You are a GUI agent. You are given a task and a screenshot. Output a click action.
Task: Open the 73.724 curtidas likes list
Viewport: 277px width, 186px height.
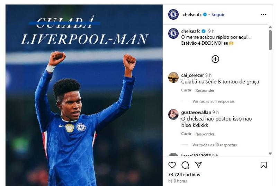[184, 175]
